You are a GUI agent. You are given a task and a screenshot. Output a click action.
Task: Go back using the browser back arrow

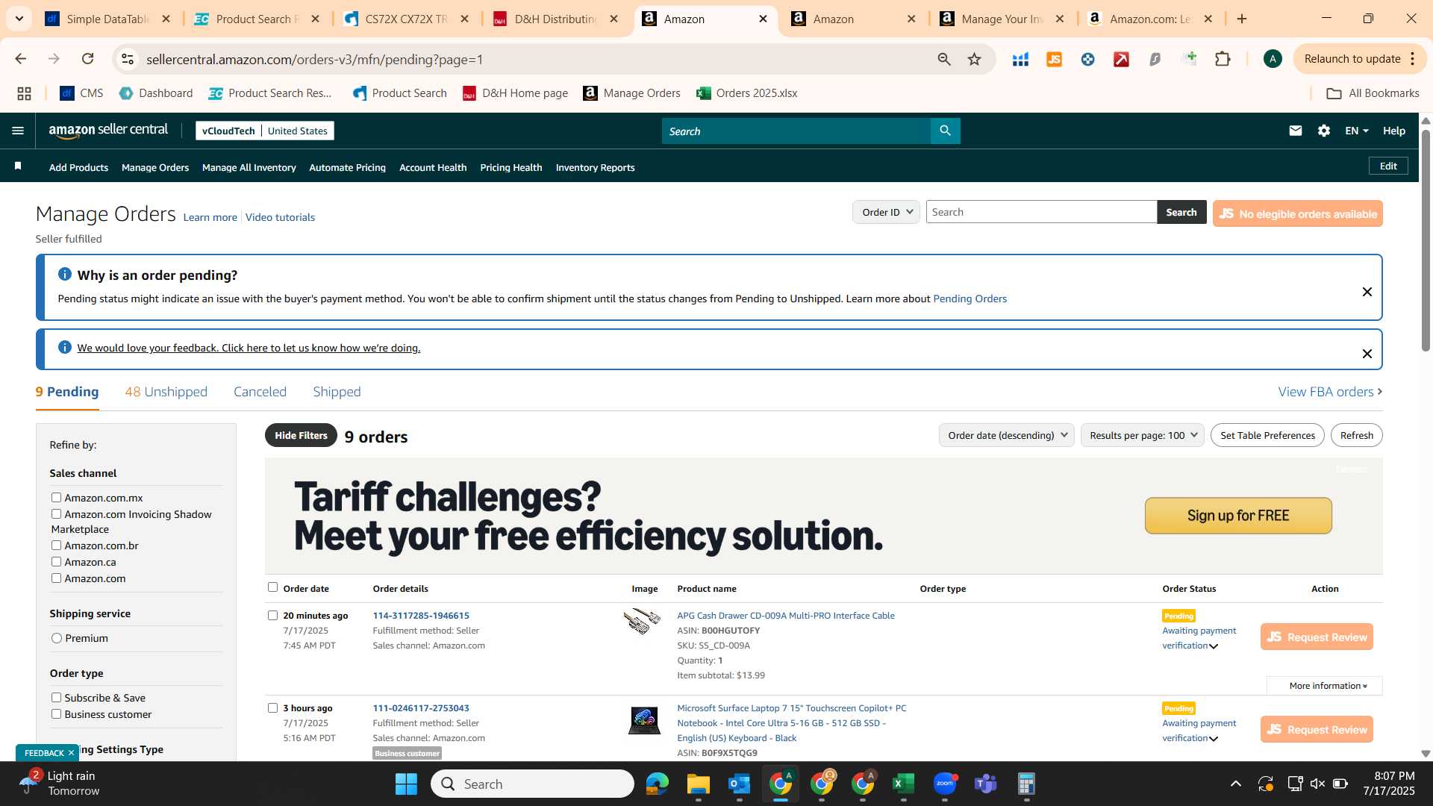coord(20,59)
